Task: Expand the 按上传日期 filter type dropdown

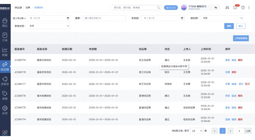Action: (20, 18)
